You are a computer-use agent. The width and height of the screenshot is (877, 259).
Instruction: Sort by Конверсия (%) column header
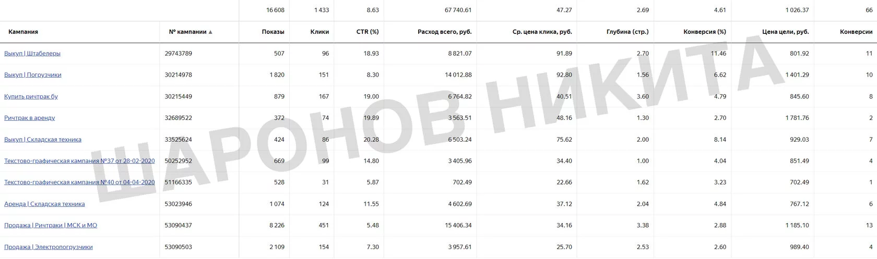[705, 32]
